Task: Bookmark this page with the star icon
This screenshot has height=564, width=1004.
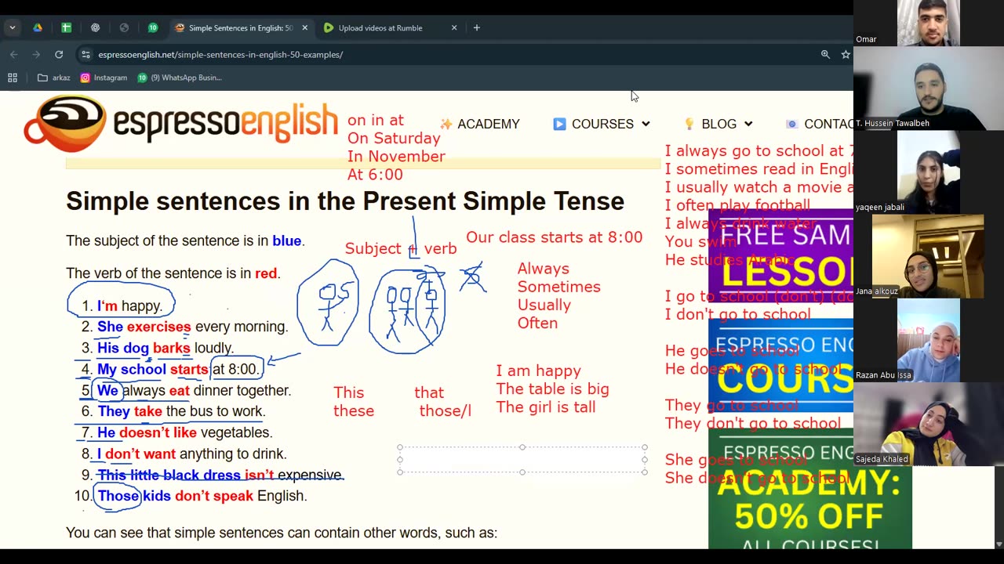Action: 846,54
